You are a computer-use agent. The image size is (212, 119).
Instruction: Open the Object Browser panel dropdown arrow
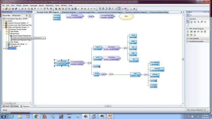27,12
